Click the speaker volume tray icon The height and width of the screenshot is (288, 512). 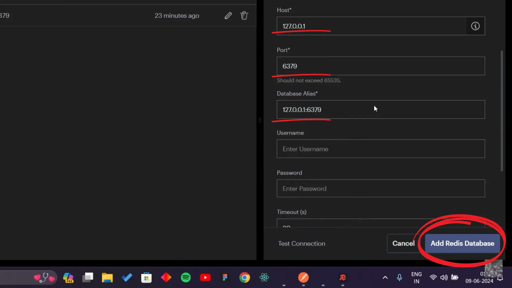point(444,278)
